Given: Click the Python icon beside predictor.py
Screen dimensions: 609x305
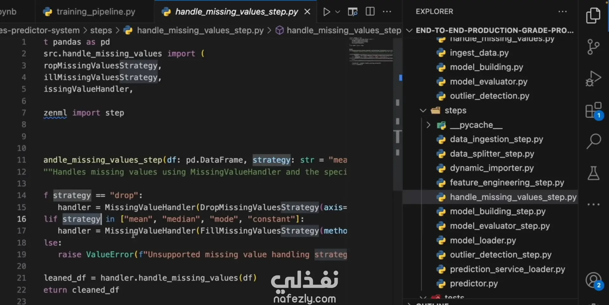Looking at the screenshot, I should click(441, 283).
